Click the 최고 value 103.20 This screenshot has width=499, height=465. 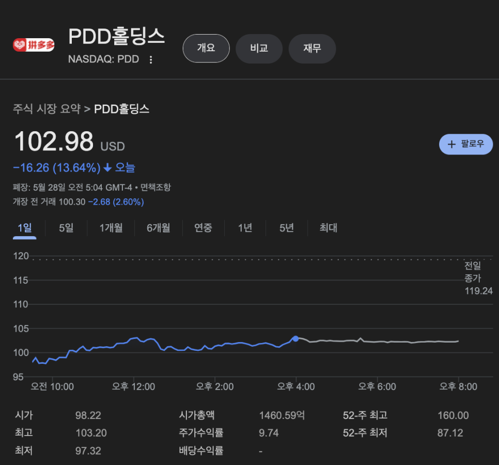coord(91,433)
